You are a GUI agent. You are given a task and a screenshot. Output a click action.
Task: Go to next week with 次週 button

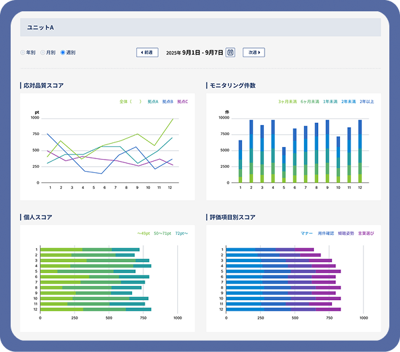click(253, 52)
